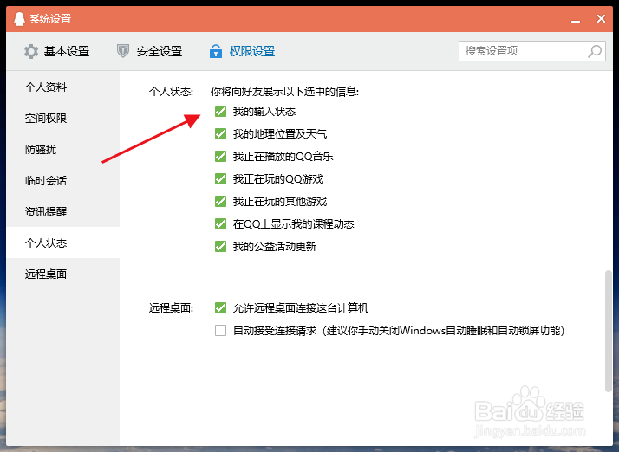Close the 系统设置 window

602,18
